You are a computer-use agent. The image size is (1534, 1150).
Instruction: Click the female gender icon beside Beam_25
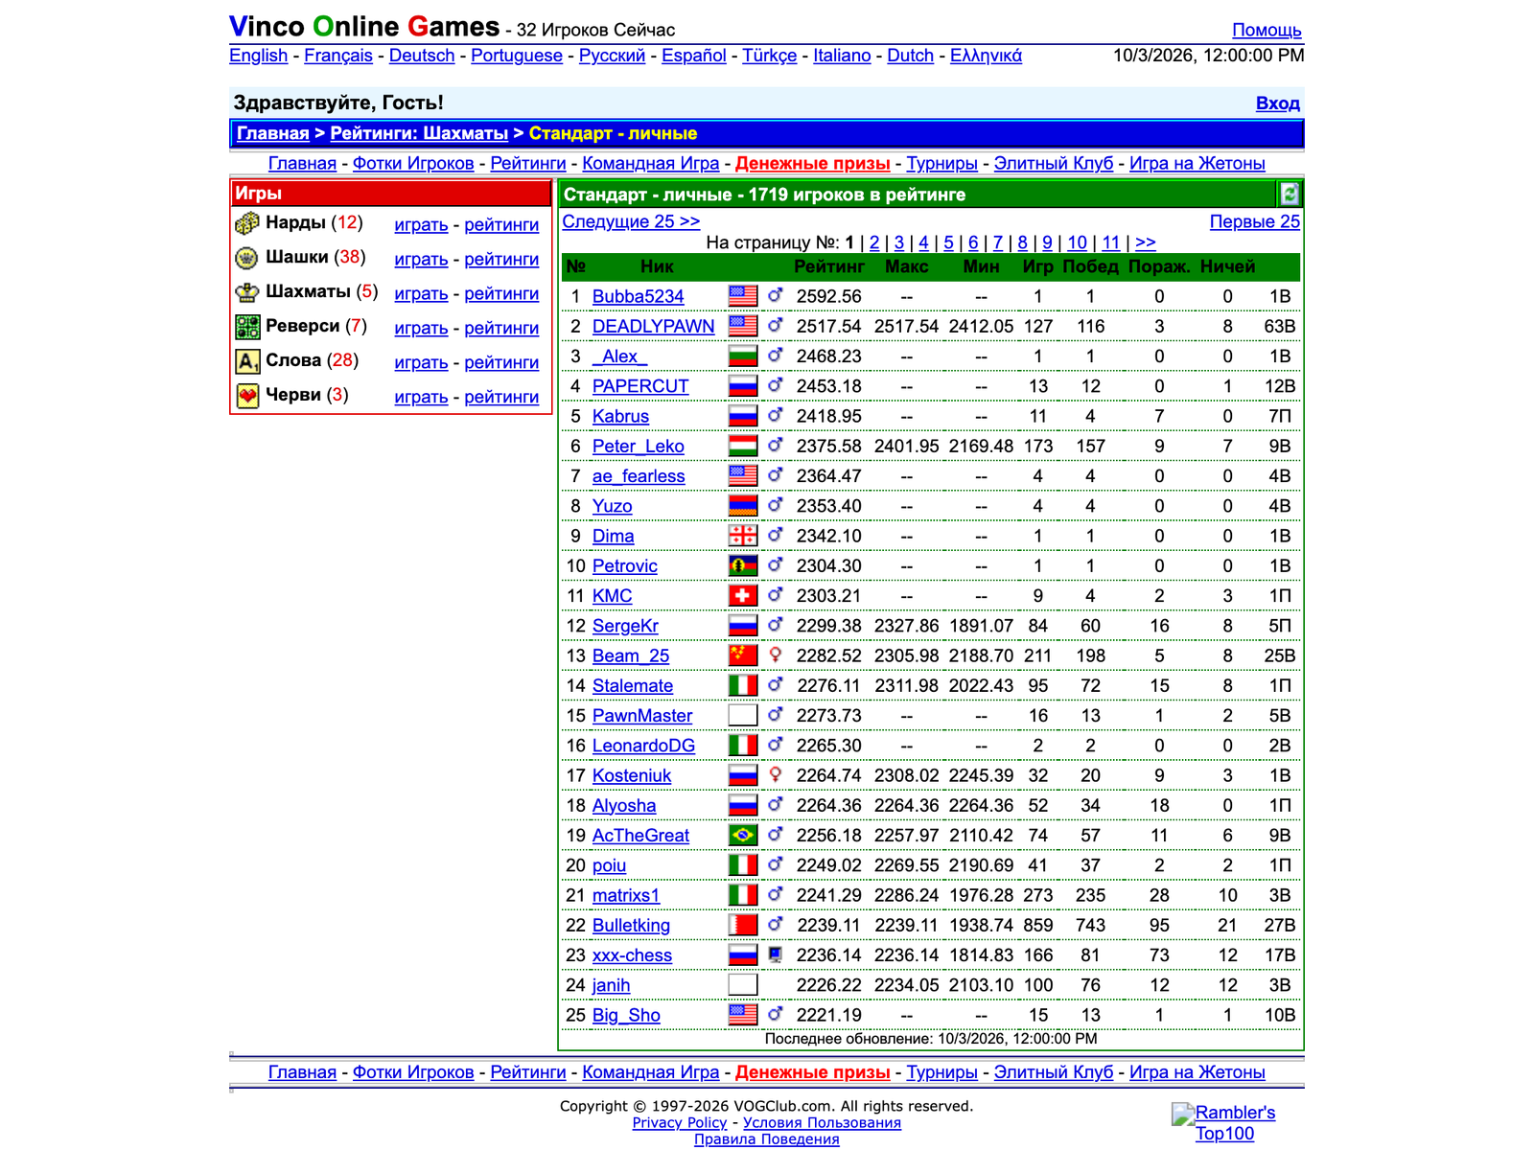pyautogui.click(x=776, y=655)
